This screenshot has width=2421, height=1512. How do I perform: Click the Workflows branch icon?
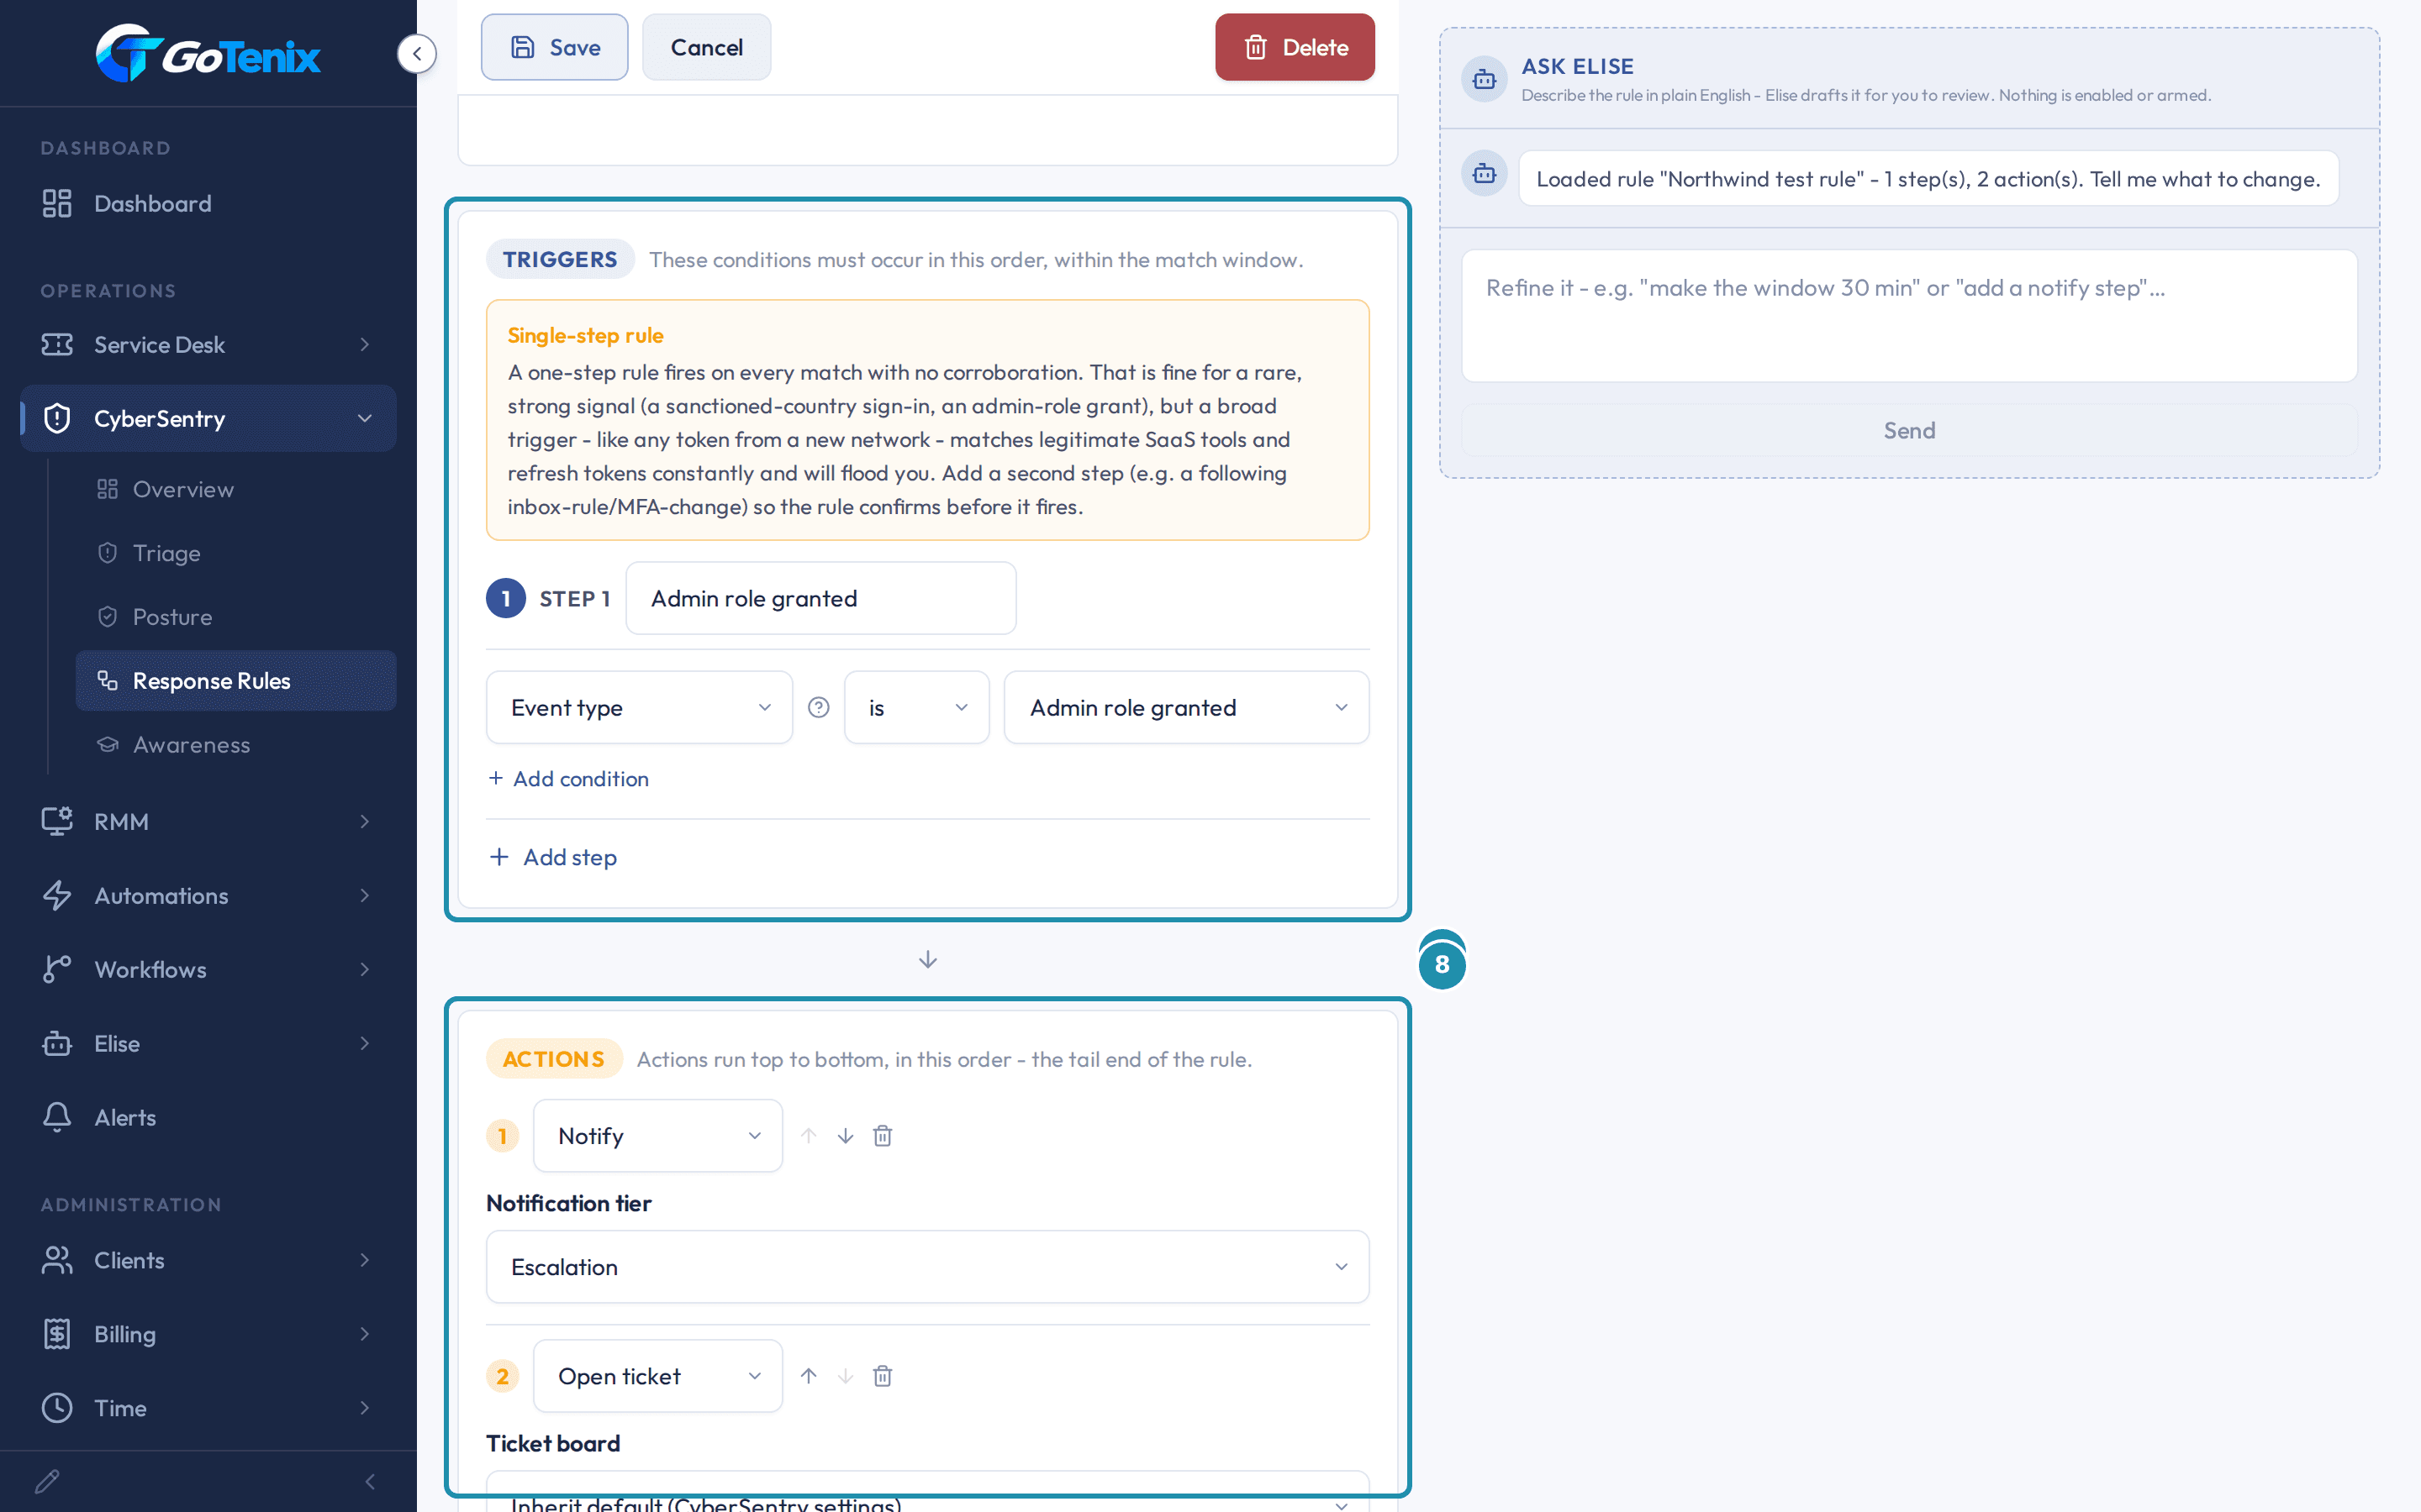pos(57,969)
